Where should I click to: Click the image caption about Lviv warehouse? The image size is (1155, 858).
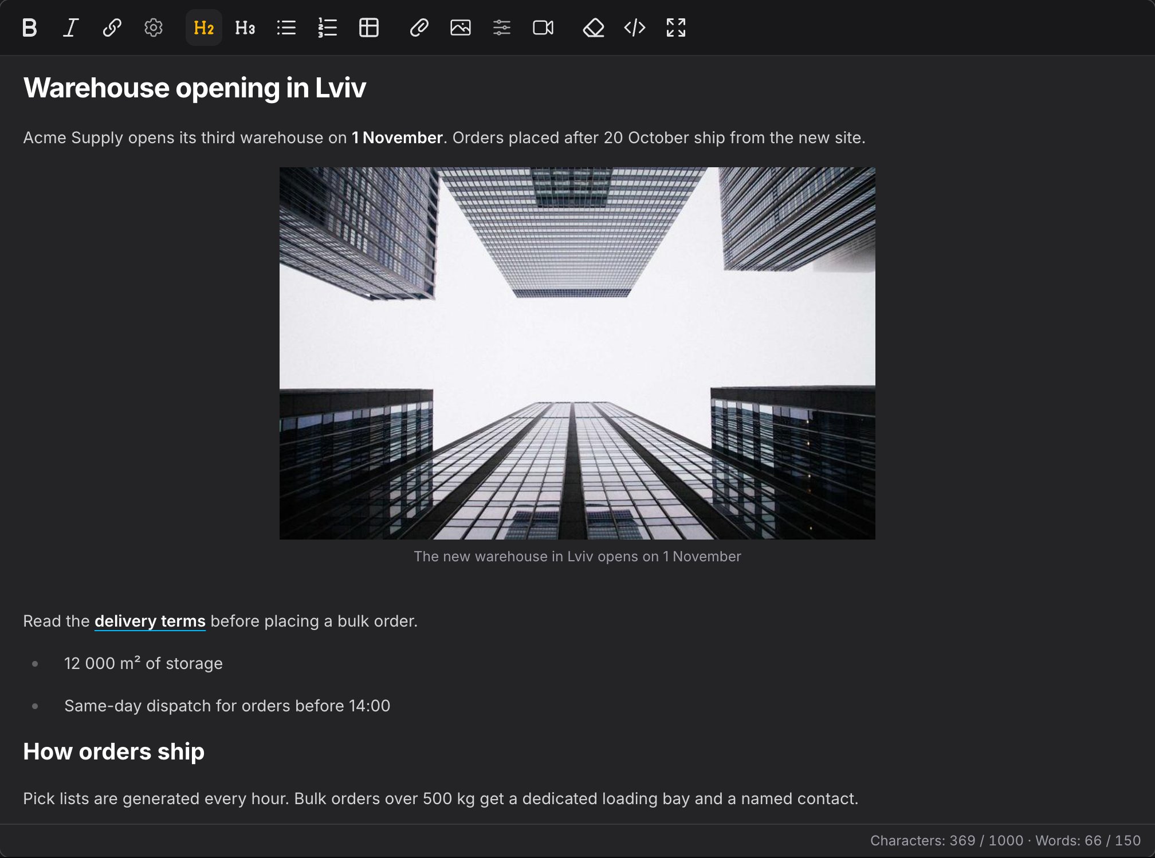577,557
